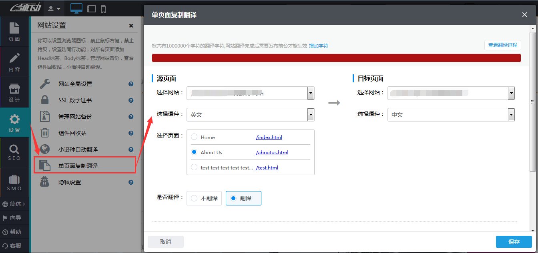Click the red translation progress bar

coord(336,58)
